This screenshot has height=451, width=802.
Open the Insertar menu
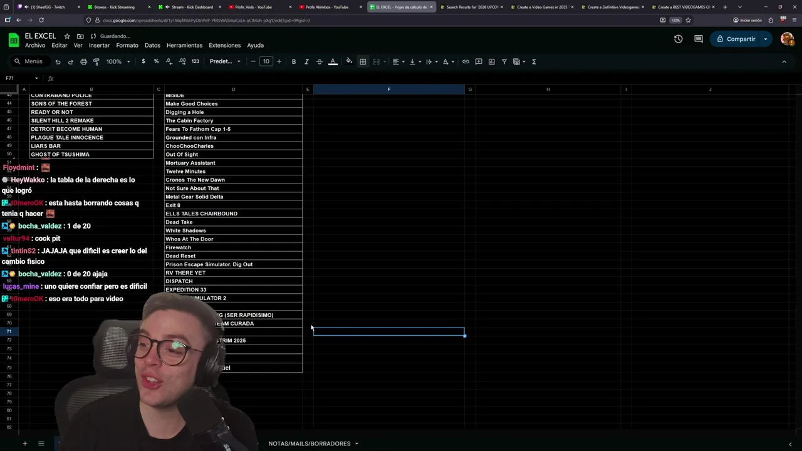(x=99, y=45)
